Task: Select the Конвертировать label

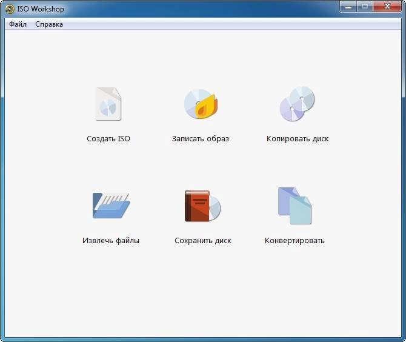Action: tap(295, 241)
